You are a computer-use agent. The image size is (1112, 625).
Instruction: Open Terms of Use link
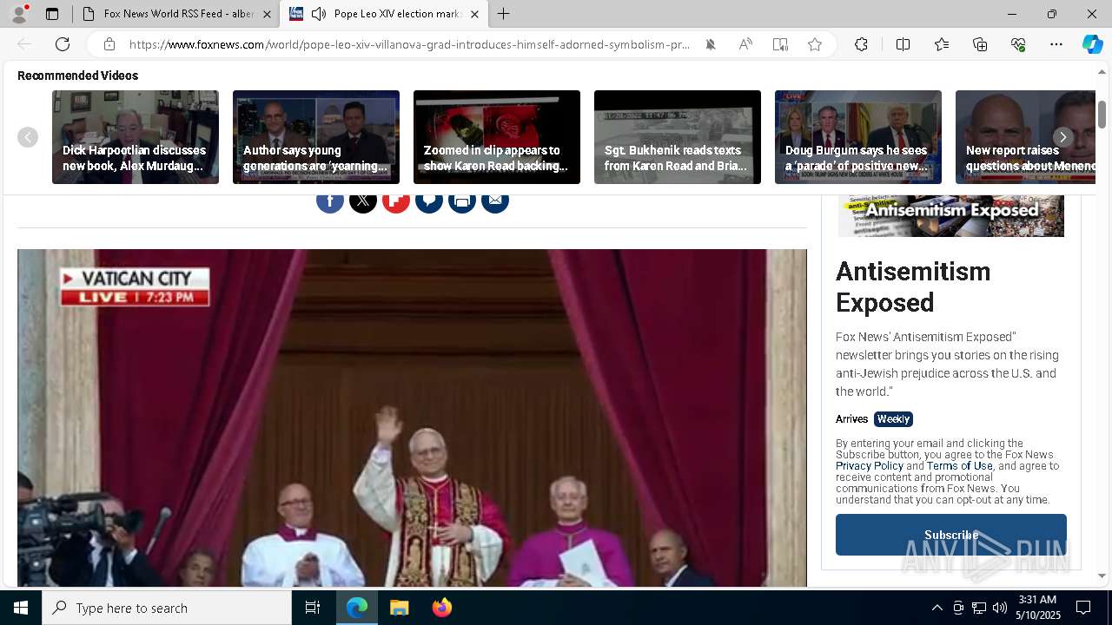(x=959, y=466)
